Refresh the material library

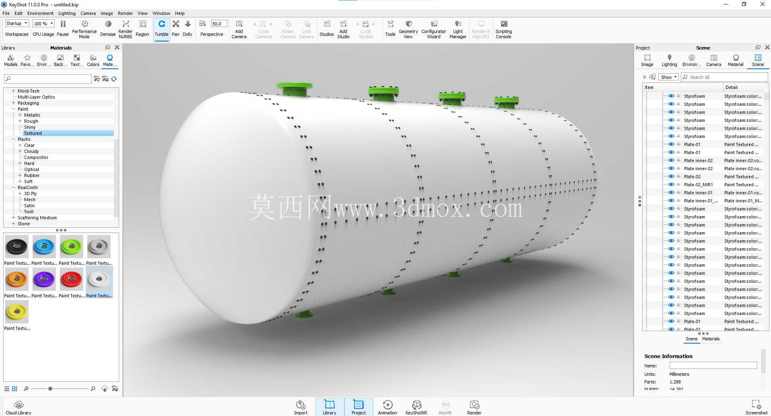114,79
